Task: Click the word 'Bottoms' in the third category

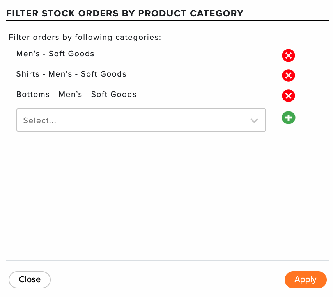Action: pyautogui.click(x=33, y=94)
